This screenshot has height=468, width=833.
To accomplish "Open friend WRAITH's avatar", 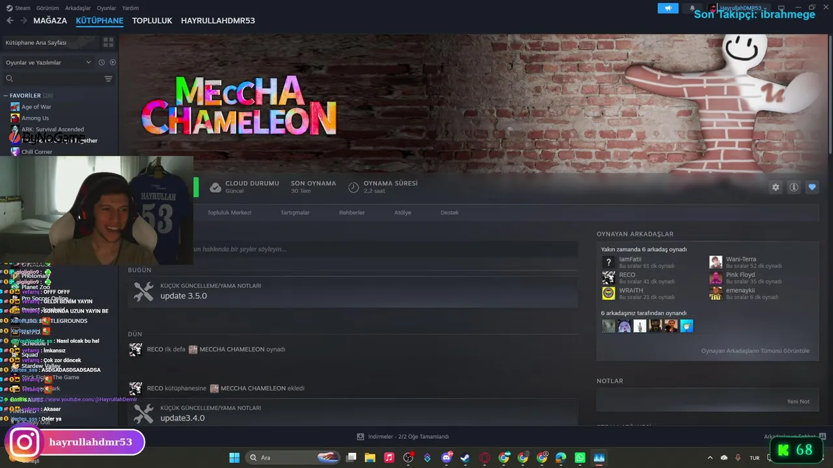I will tap(608, 293).
